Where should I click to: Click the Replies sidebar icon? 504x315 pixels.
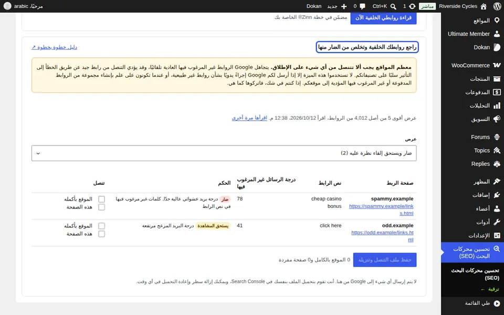point(497,164)
